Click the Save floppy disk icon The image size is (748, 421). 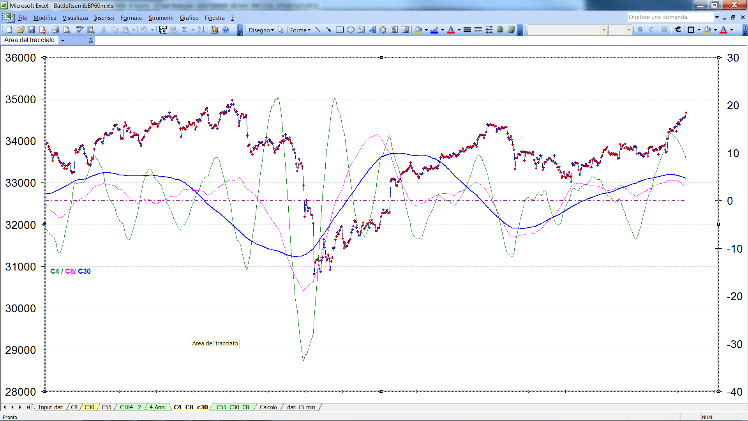[x=32, y=30]
